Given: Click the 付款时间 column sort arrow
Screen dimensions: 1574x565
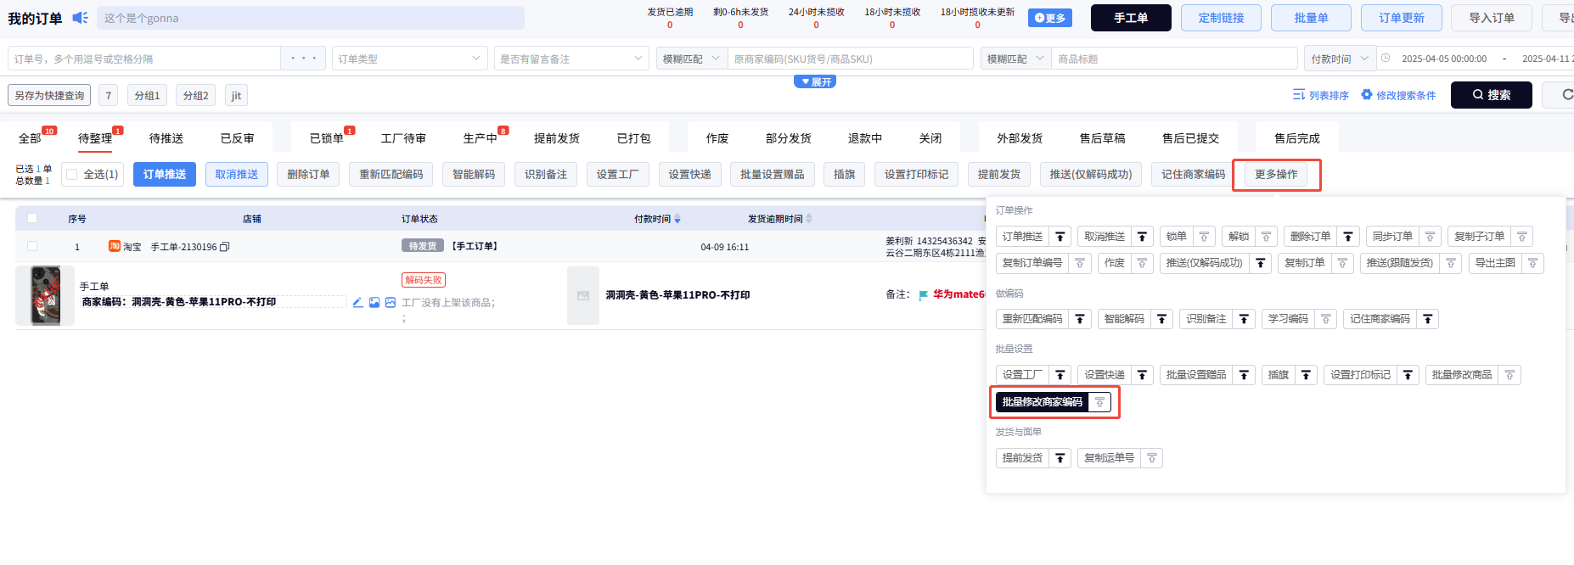Looking at the screenshot, I should tap(677, 219).
